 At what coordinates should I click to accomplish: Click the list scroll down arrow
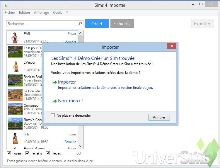tap(80, 146)
